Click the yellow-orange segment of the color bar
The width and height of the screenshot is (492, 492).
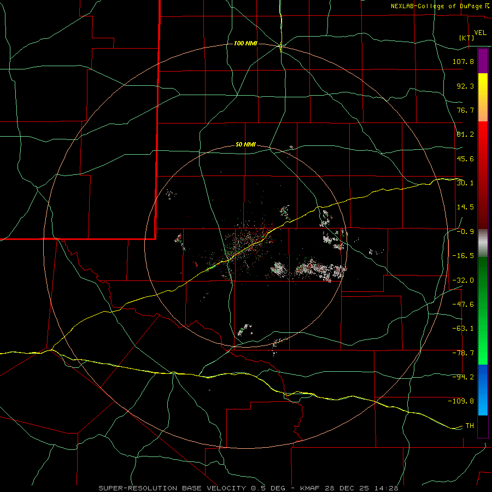(483, 97)
